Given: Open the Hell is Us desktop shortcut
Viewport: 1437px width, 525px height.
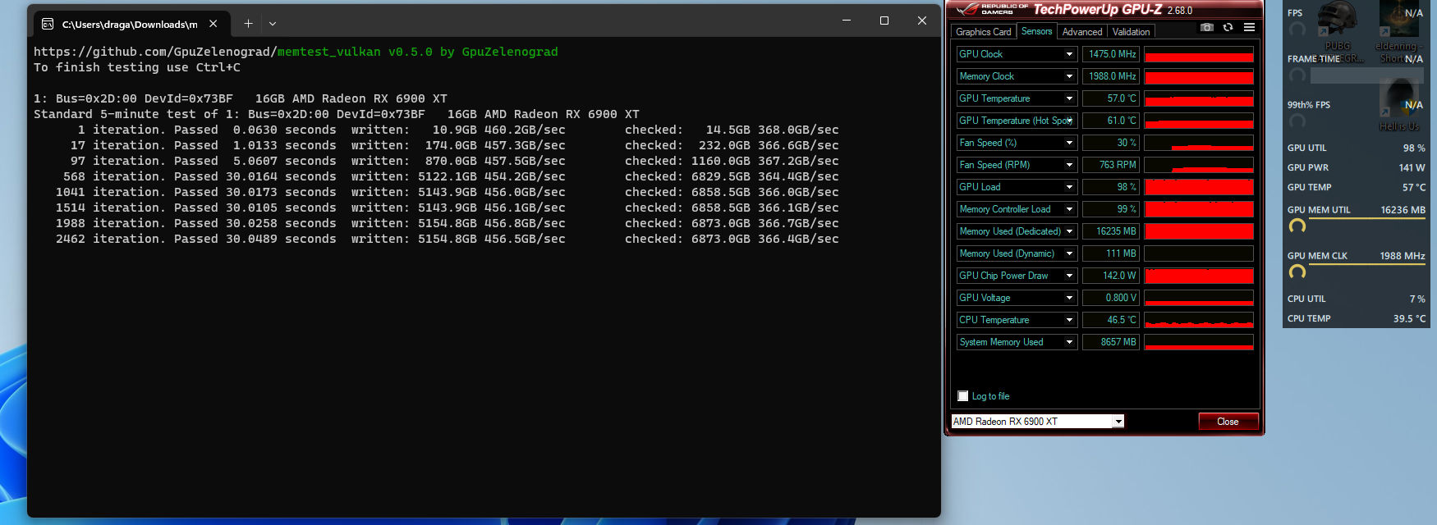Looking at the screenshot, I should click(1399, 105).
